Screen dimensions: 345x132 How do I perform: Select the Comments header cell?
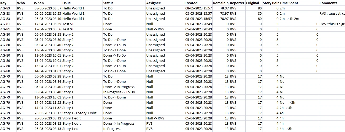click(328, 3)
